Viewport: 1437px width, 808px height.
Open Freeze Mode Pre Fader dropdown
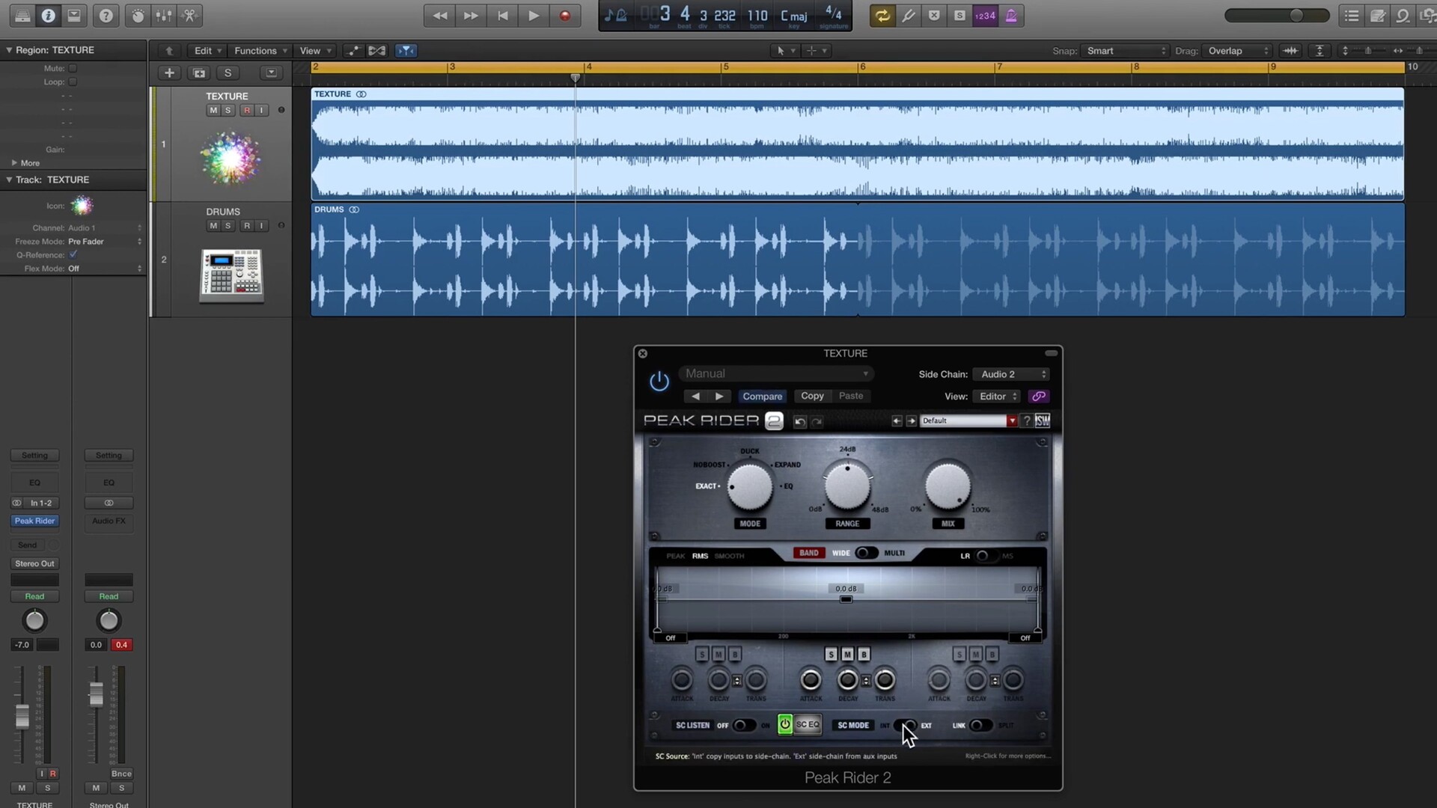[x=105, y=242]
